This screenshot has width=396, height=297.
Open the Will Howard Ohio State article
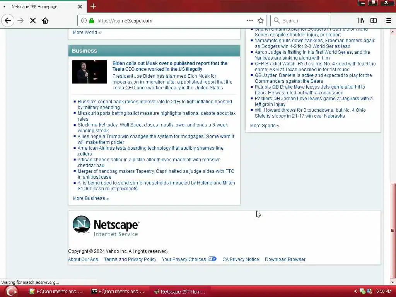[310, 113]
